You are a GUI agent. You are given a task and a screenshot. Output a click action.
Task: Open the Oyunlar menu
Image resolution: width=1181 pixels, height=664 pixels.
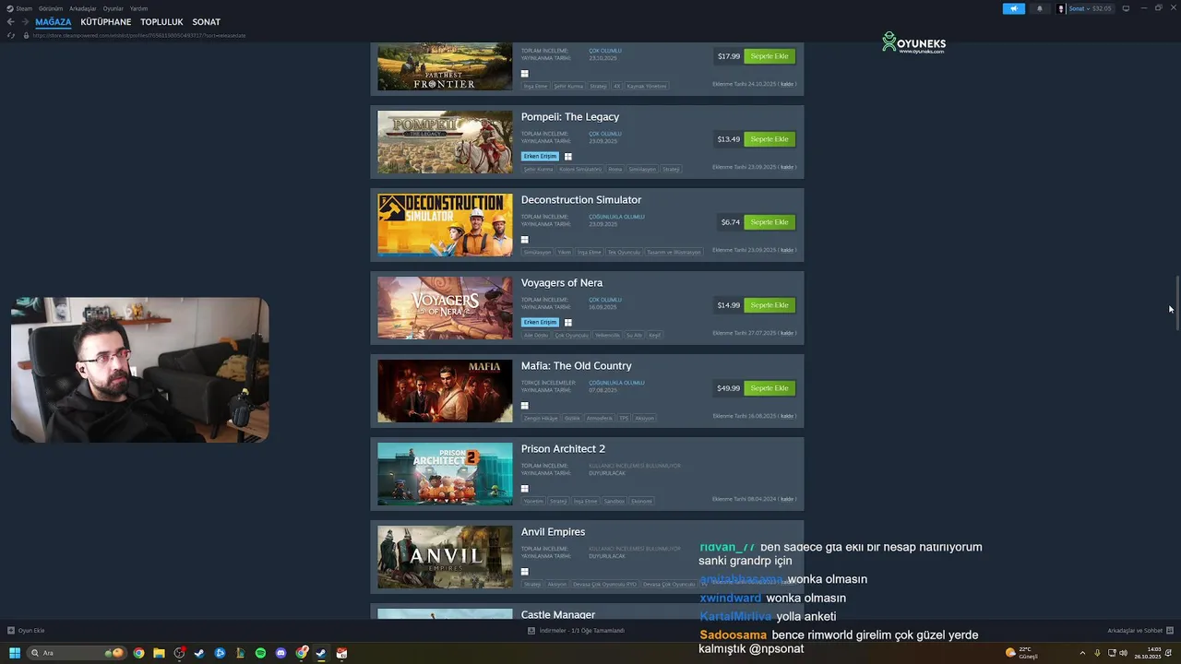pyautogui.click(x=113, y=8)
